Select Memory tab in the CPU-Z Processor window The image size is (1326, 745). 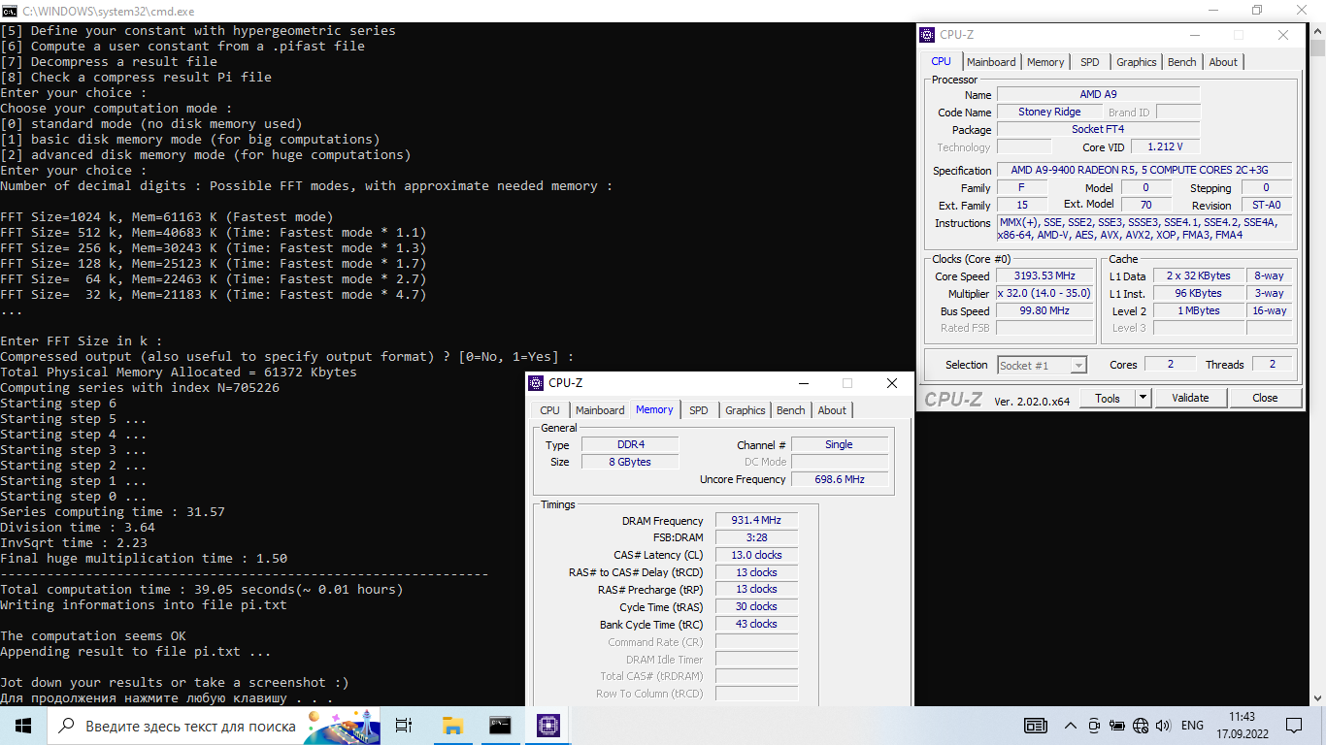point(1045,62)
